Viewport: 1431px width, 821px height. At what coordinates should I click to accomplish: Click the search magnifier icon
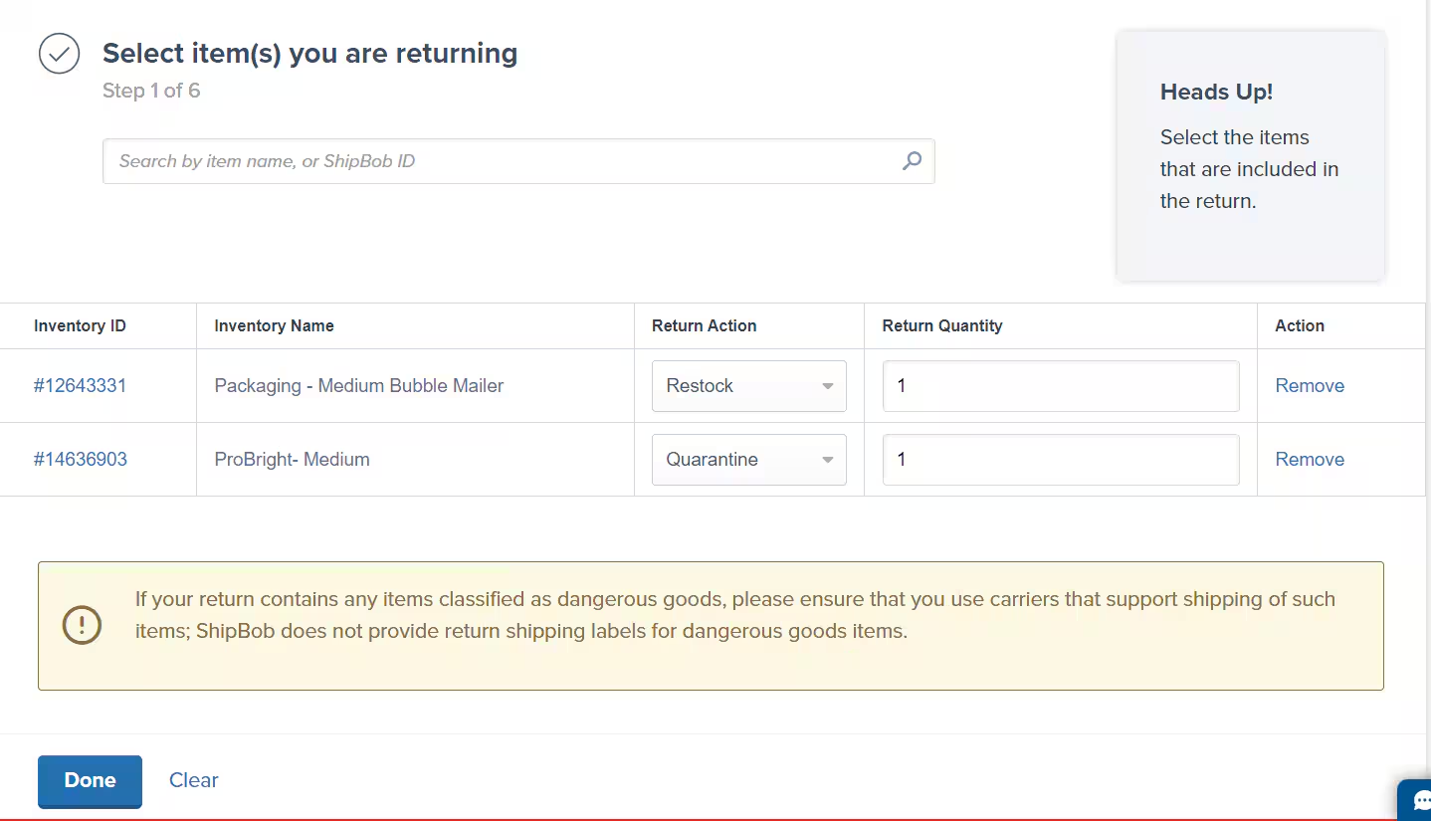[911, 160]
